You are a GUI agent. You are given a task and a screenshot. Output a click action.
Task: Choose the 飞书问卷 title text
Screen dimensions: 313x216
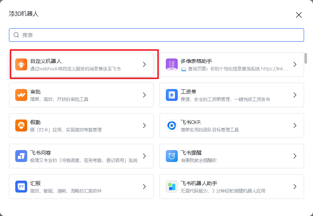click(41, 153)
